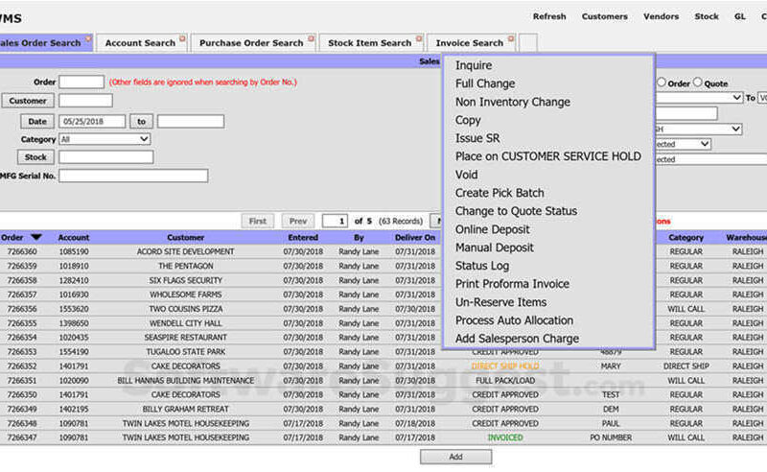Click the Order column sort arrow
The width and height of the screenshot is (767, 472).
tap(36, 237)
